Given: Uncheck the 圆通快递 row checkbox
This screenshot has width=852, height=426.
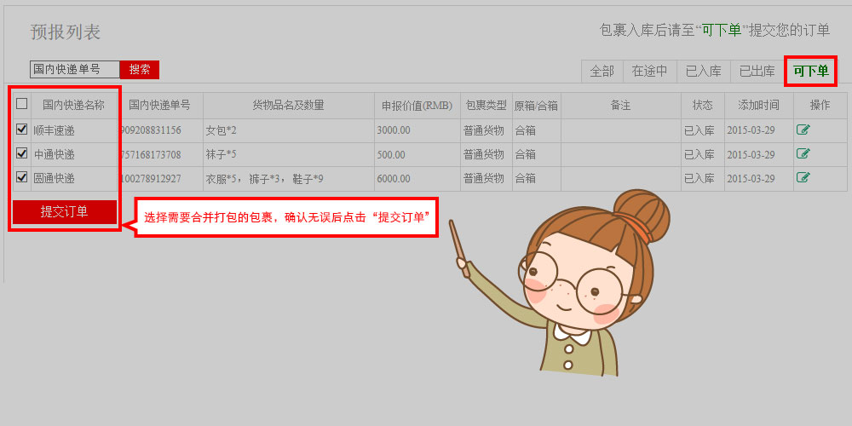Looking at the screenshot, I should (x=22, y=176).
